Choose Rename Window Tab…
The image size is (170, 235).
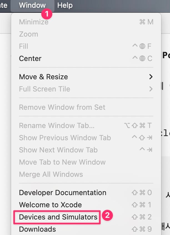[x=86, y=126]
